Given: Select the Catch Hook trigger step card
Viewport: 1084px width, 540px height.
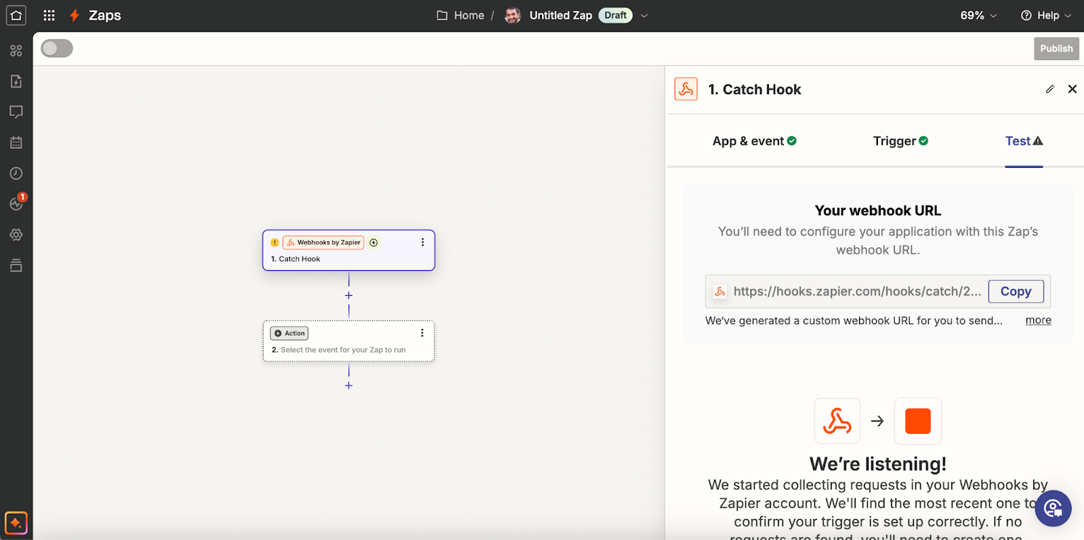Looking at the screenshot, I should (x=349, y=250).
